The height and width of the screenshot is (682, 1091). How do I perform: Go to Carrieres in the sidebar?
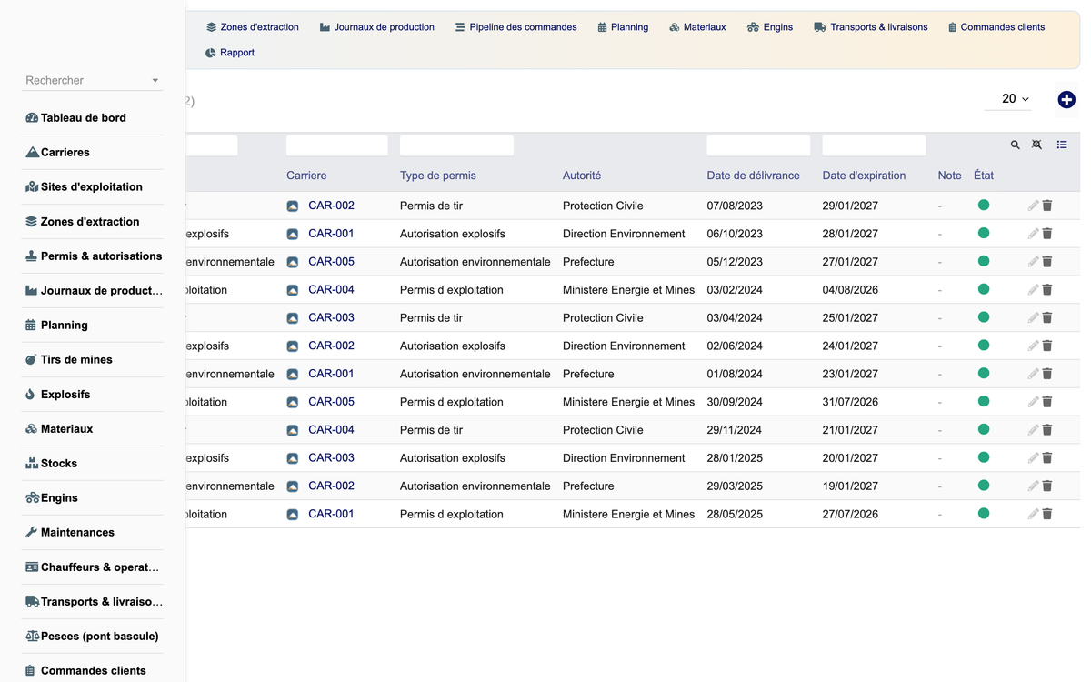click(x=93, y=153)
